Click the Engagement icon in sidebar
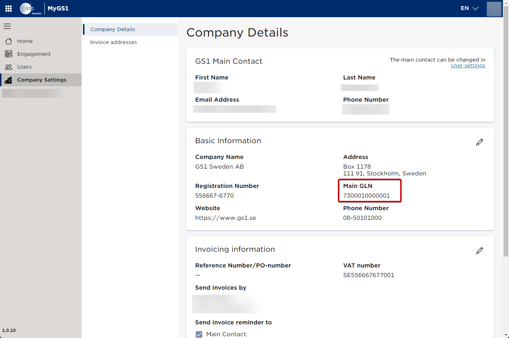Image resolution: width=509 pixels, height=338 pixels. tap(9, 54)
